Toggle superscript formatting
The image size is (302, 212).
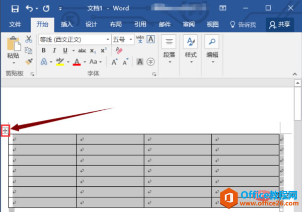104,50
